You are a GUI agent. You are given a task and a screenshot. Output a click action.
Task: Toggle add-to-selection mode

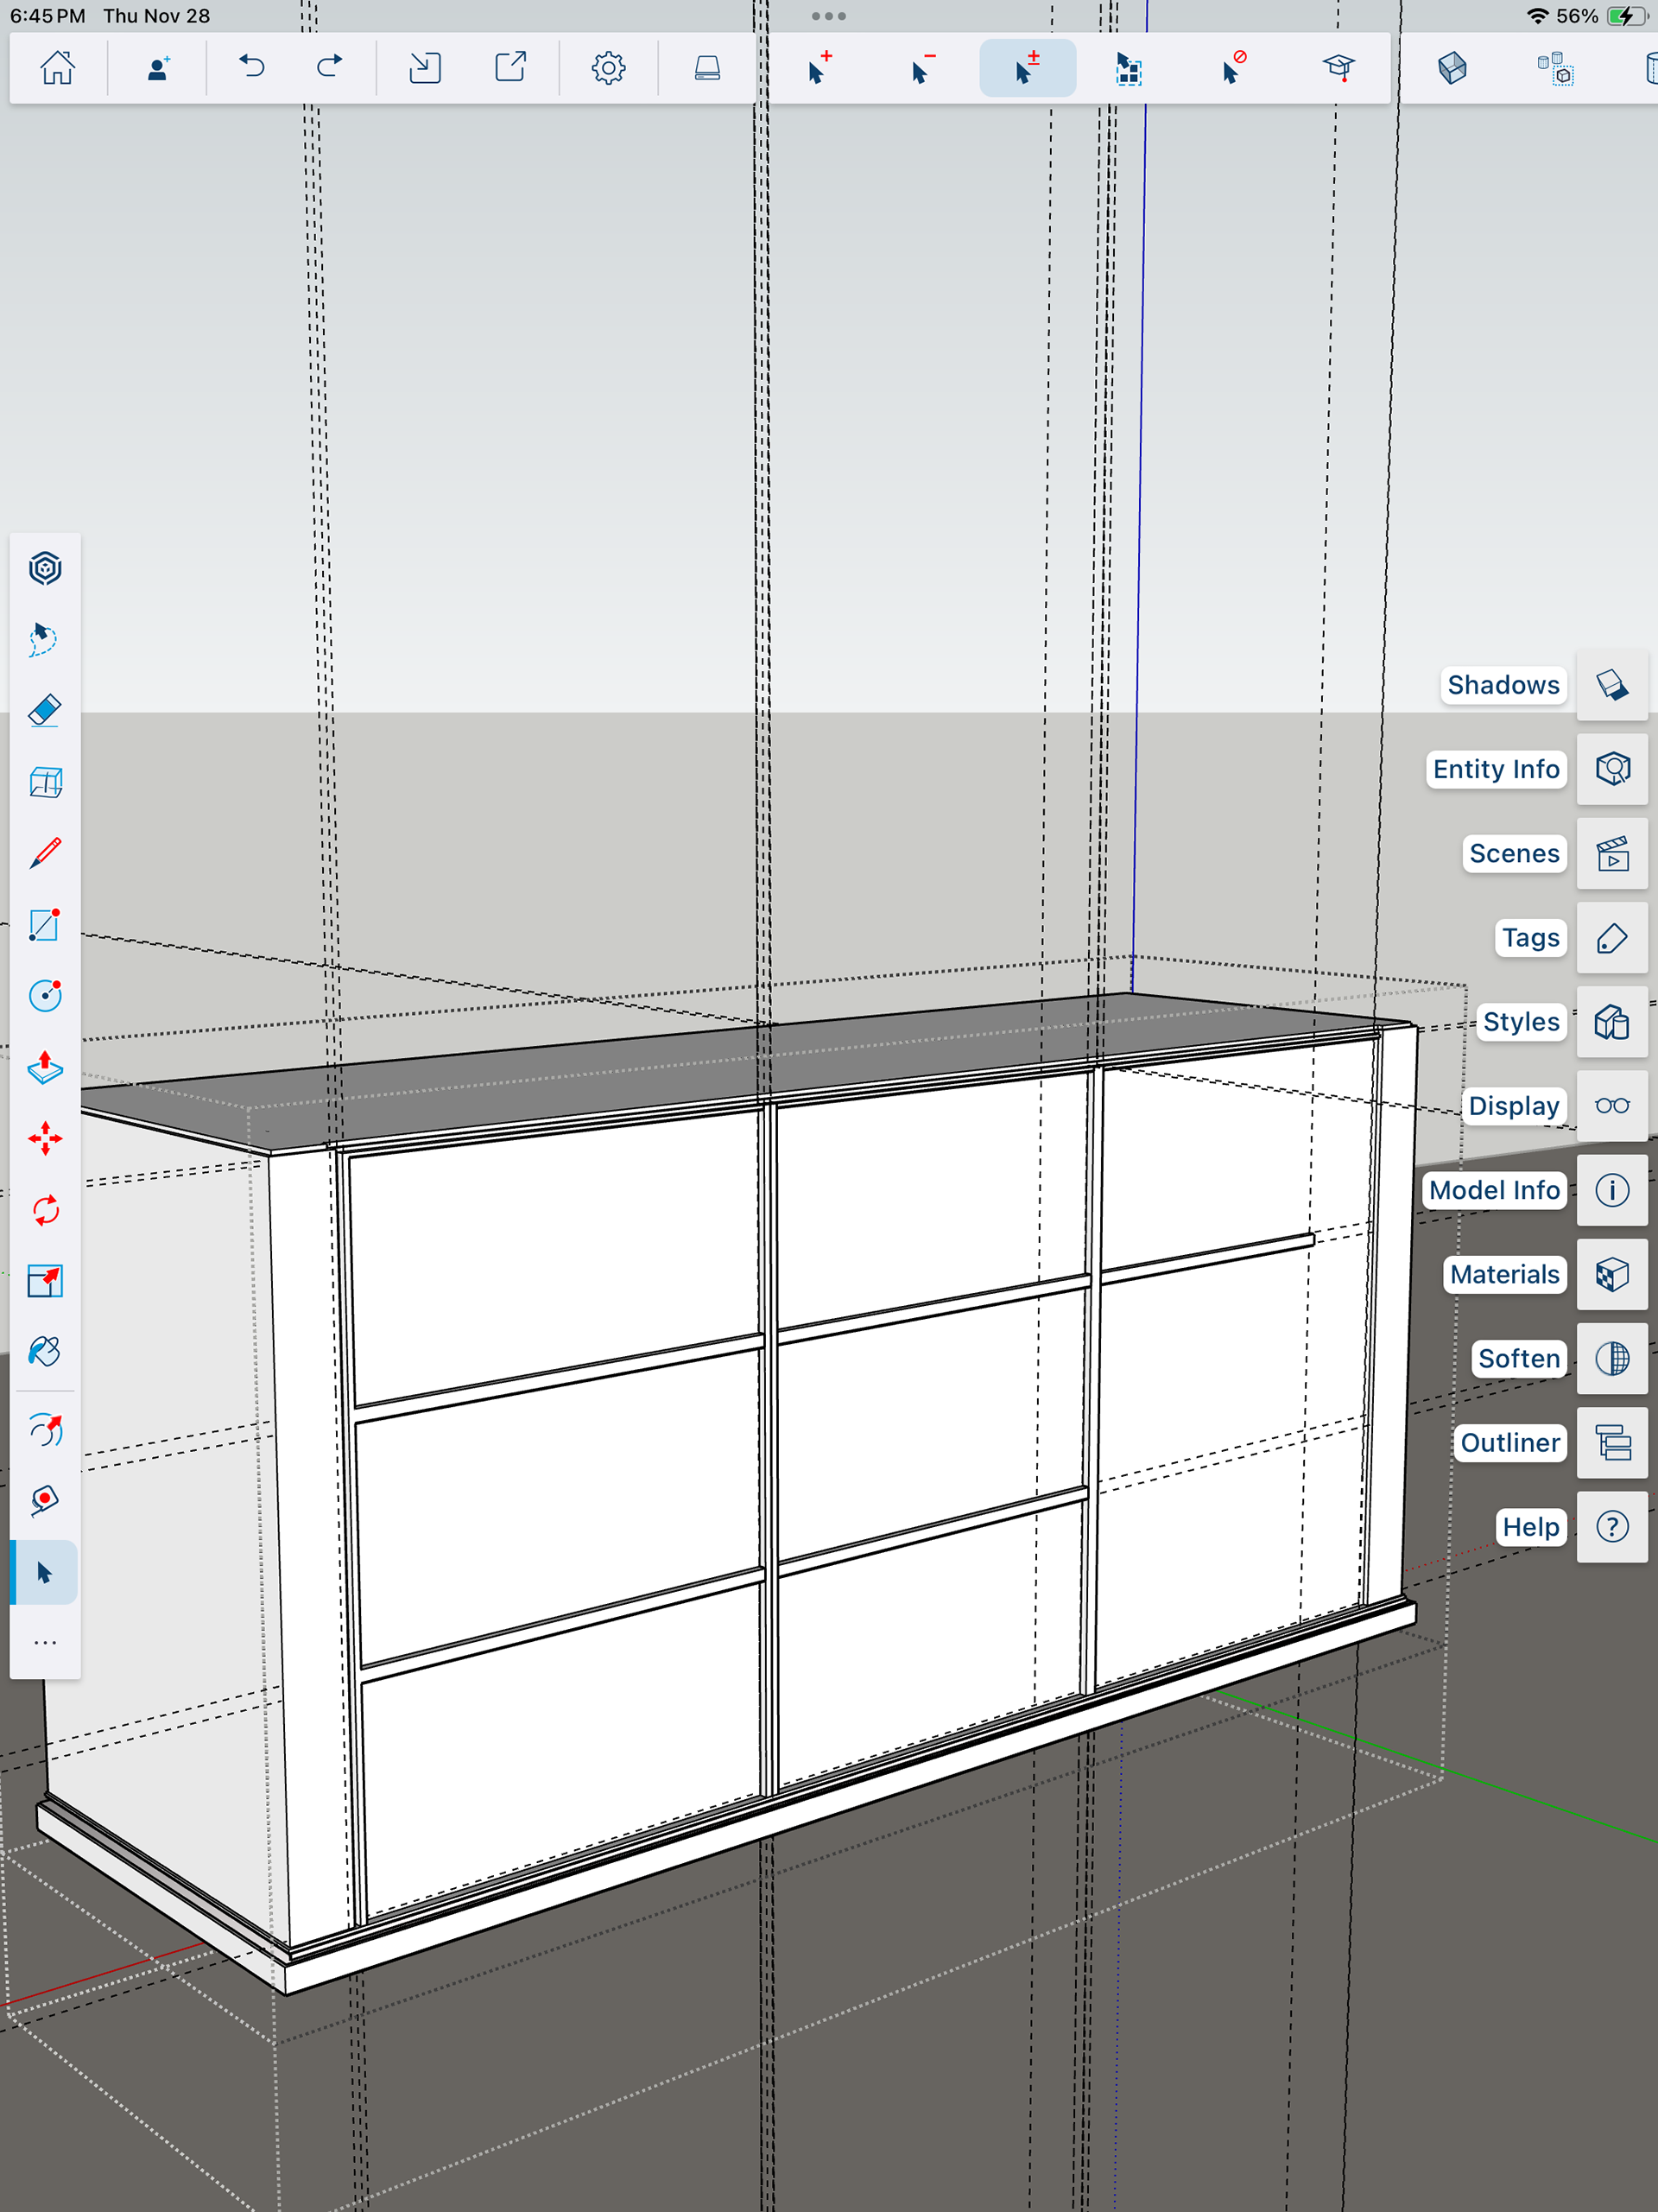click(x=819, y=68)
